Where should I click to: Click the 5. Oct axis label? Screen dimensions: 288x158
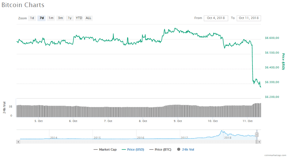[x=39, y=121]
